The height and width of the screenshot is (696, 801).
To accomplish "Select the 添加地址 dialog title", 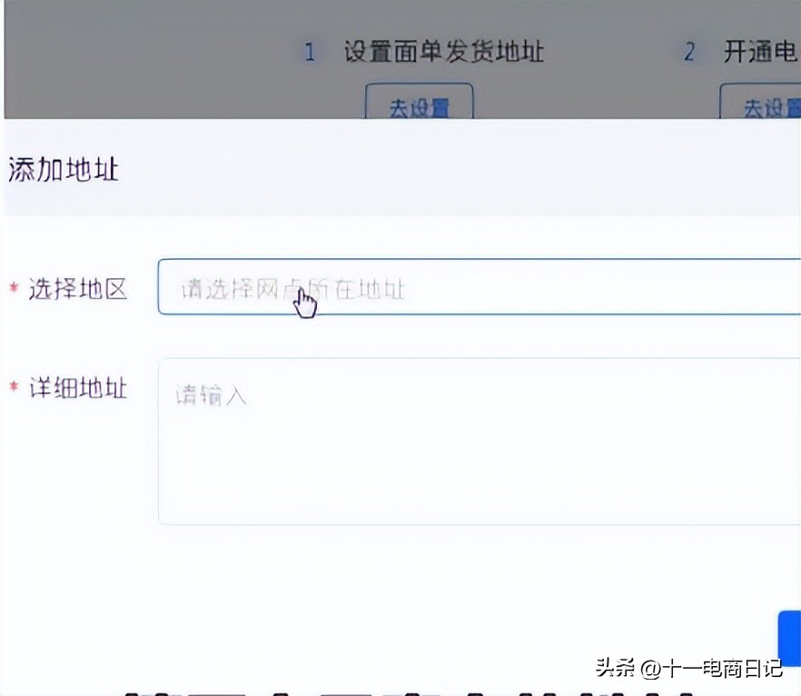I will coord(64,169).
